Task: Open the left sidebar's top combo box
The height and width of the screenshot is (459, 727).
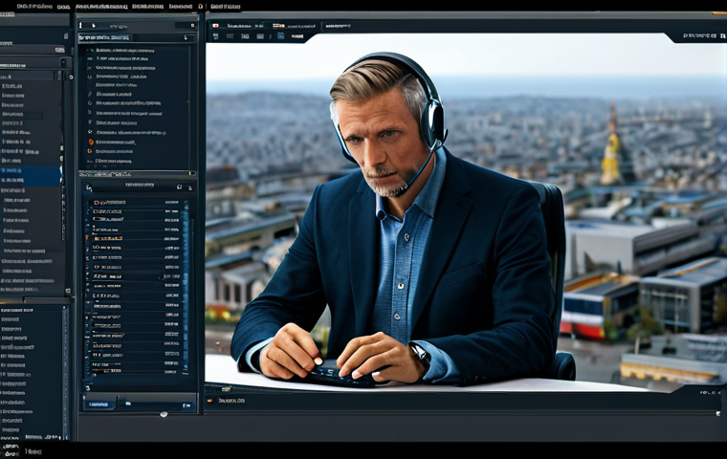Action: coord(33,50)
